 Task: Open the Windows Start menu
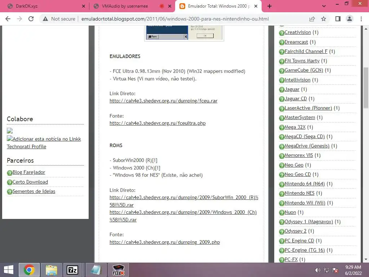coord(9,270)
